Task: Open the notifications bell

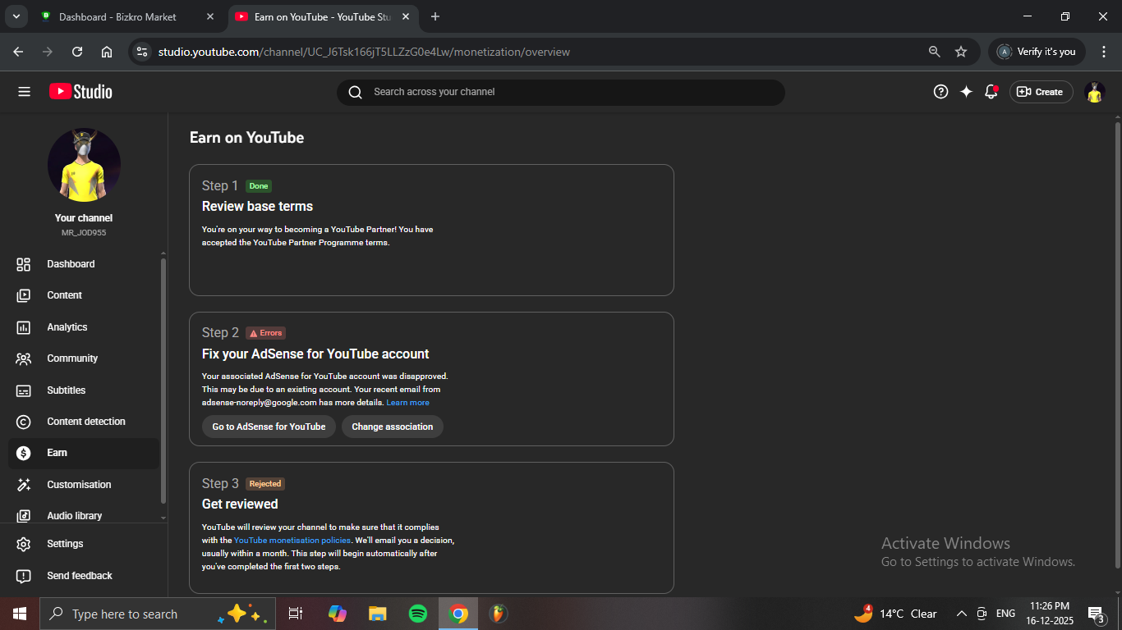Action: [991, 92]
